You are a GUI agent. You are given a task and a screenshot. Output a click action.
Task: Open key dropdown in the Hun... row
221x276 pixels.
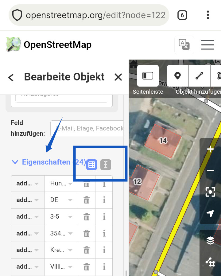[37, 184]
